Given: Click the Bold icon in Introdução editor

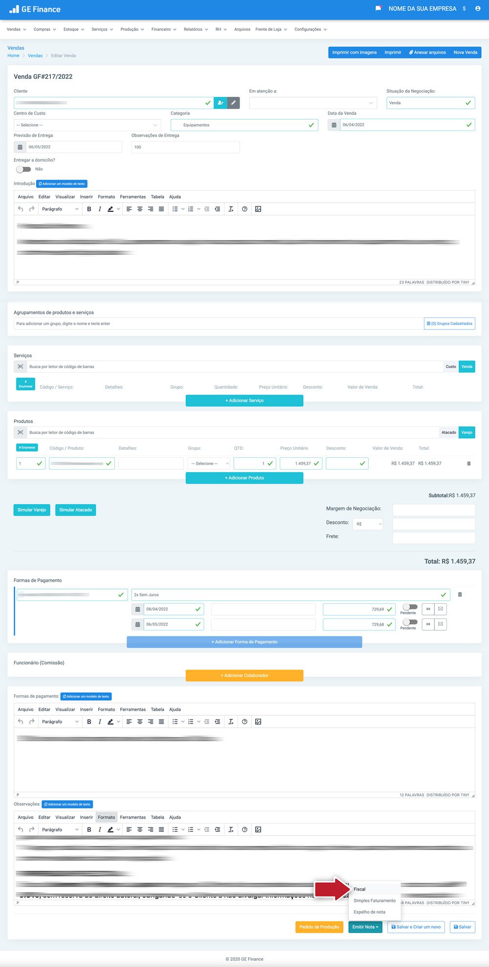Looking at the screenshot, I should pyautogui.click(x=89, y=209).
